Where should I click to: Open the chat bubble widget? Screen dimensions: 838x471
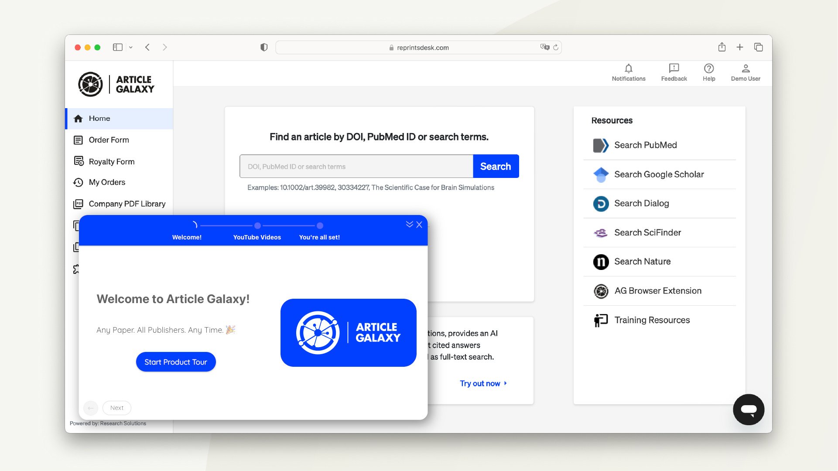pyautogui.click(x=748, y=410)
